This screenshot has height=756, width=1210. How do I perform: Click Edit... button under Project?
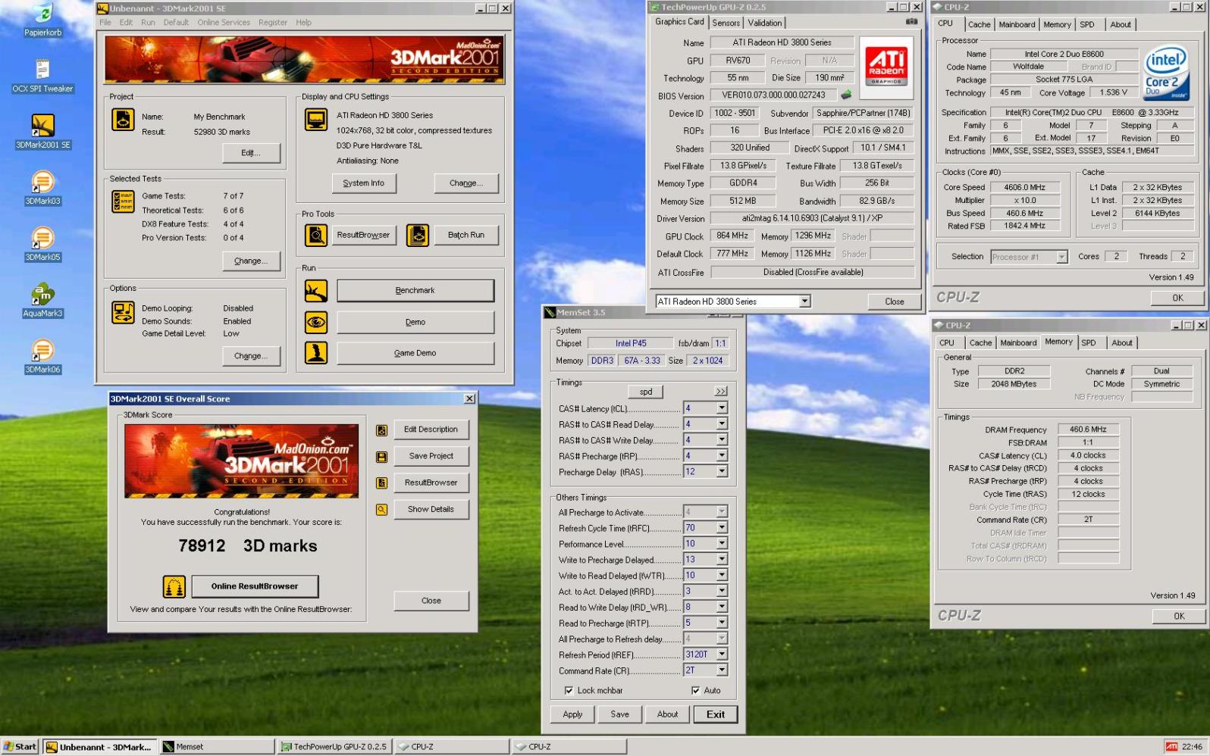coord(251,153)
